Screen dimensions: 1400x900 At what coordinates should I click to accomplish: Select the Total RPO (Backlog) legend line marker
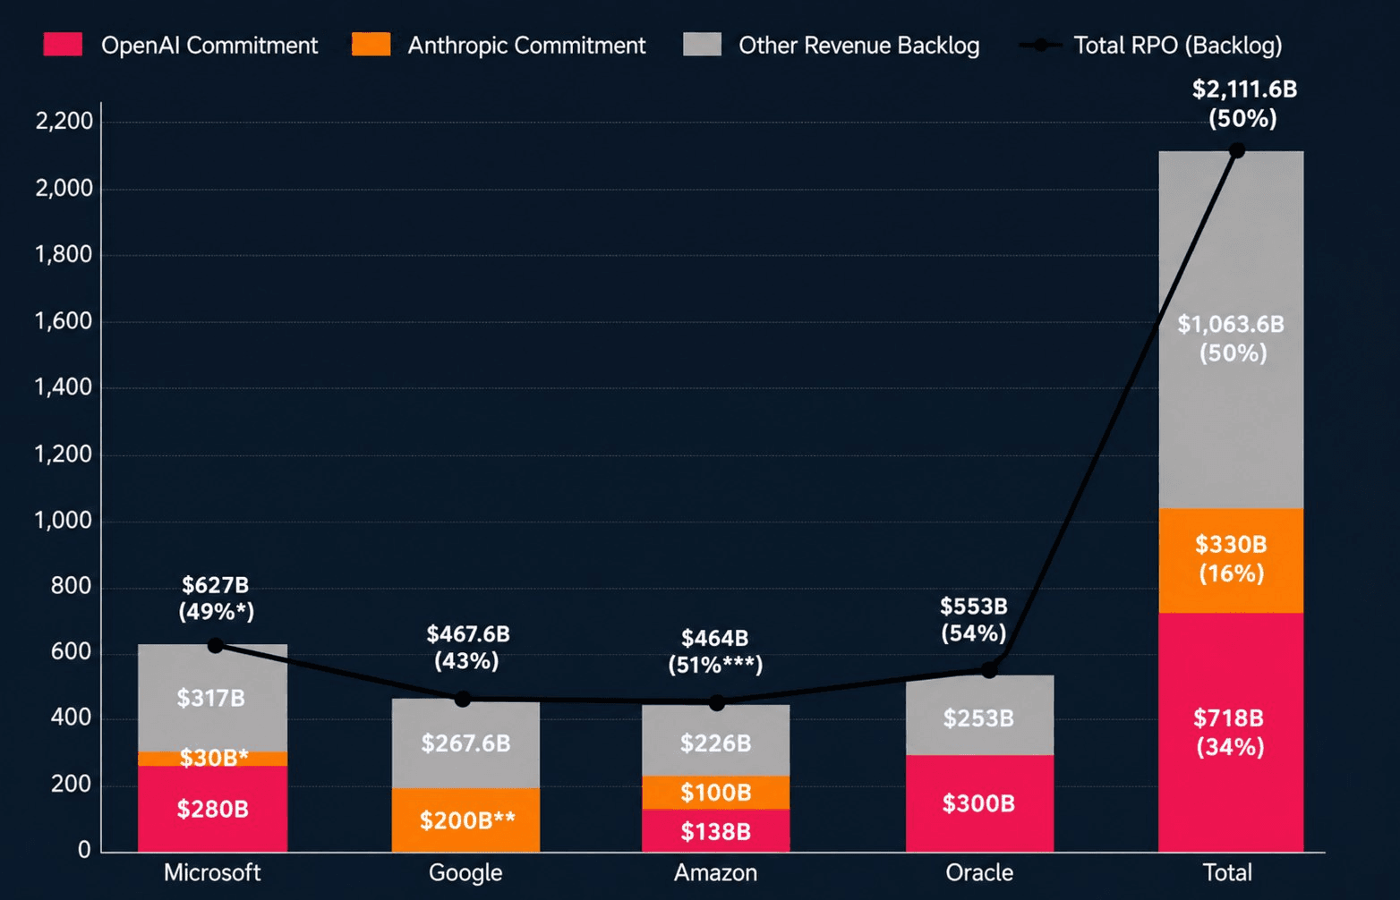point(1040,45)
